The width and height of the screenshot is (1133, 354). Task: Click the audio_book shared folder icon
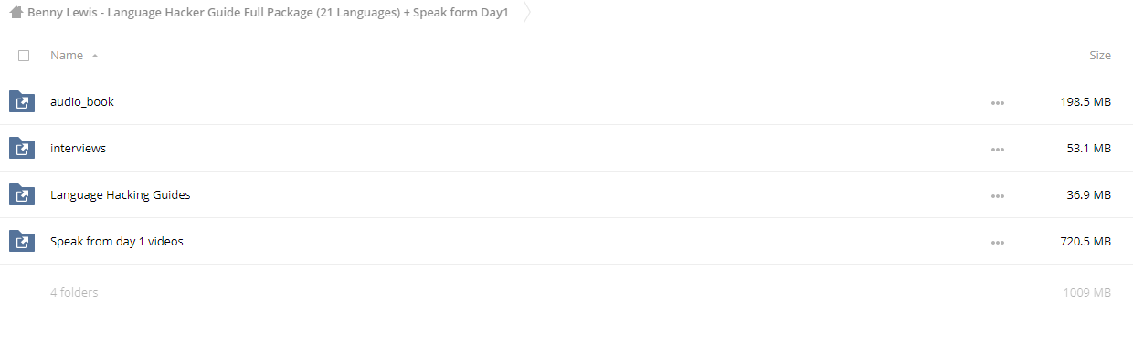pos(22,101)
